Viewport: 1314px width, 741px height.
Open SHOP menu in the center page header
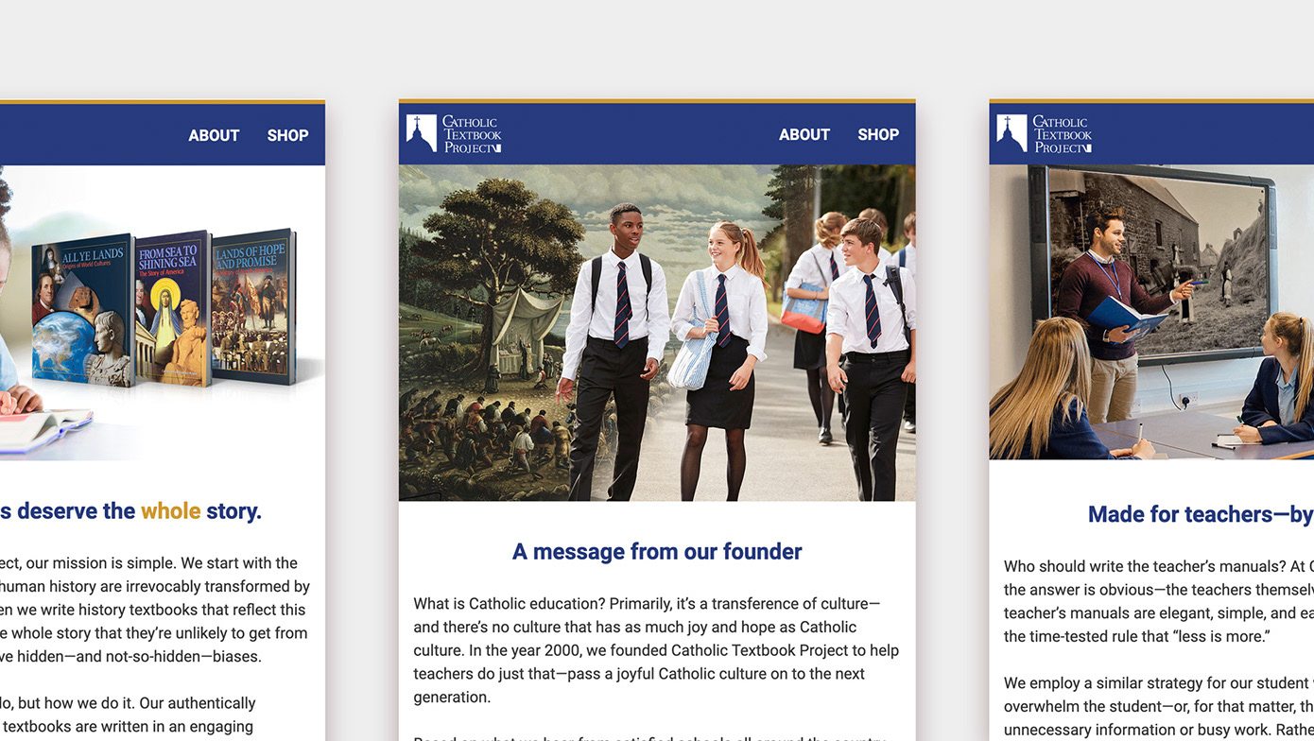pyautogui.click(x=878, y=134)
